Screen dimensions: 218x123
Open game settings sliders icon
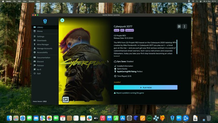tap(179, 26)
